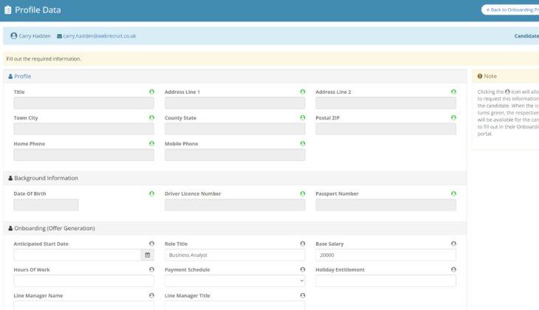Click the person icon beside Holiday Entitlement
This screenshot has height=310, width=539.
point(453,269)
